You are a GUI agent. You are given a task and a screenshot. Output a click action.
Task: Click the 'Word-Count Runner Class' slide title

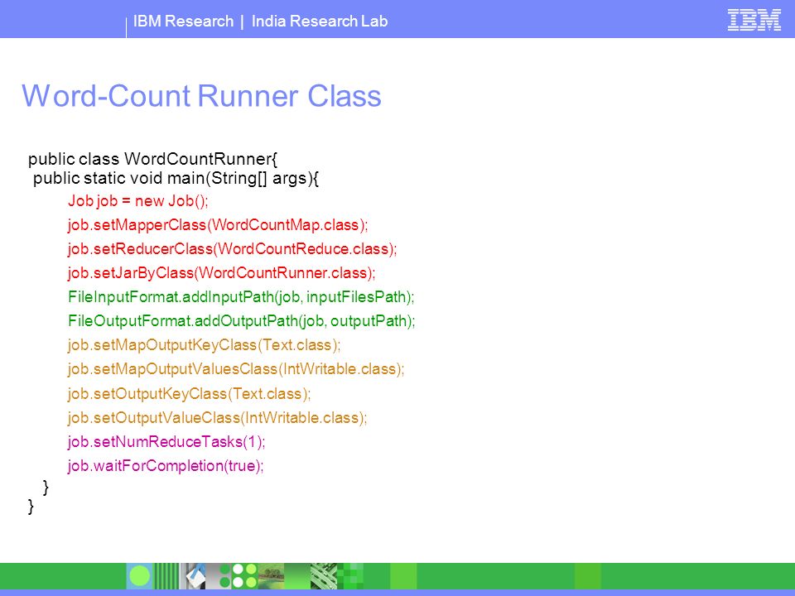point(201,96)
